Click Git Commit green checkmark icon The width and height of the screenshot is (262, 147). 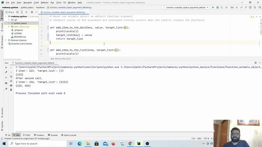tap(241, 7)
